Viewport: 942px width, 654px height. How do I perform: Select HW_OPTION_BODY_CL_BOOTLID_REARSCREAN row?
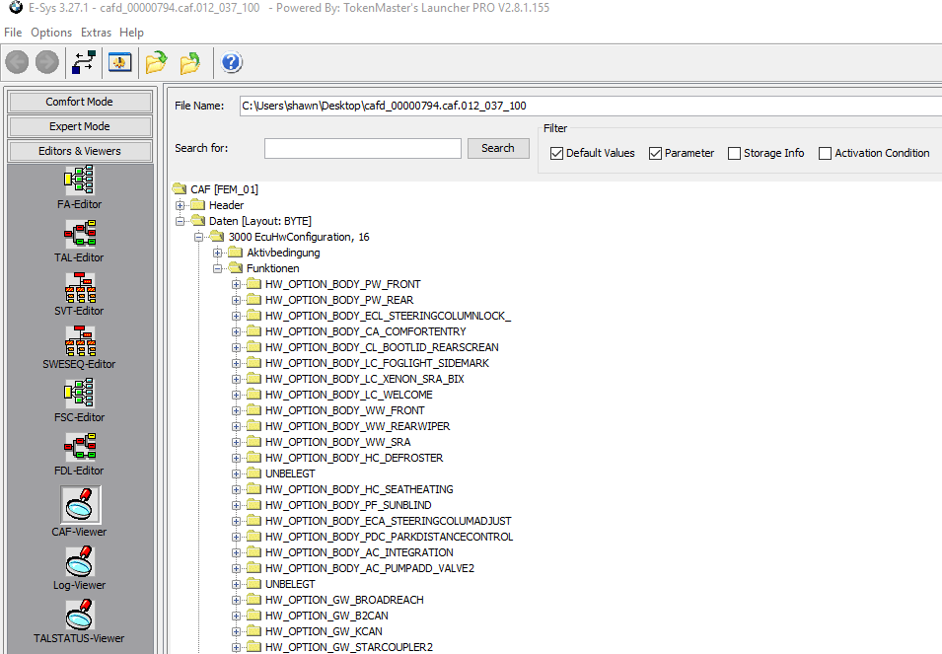(382, 347)
